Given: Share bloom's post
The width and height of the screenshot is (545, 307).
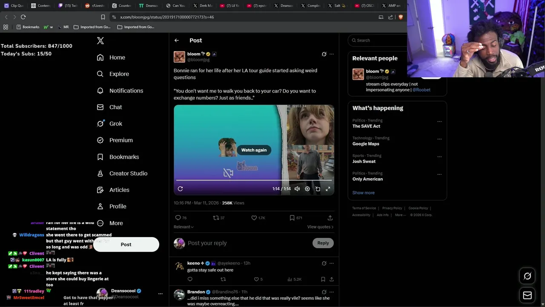Looking at the screenshot, I should [x=330, y=217].
